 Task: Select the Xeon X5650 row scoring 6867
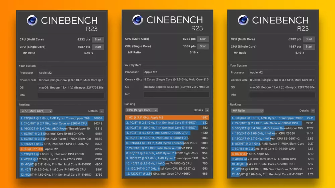(x=62, y=154)
